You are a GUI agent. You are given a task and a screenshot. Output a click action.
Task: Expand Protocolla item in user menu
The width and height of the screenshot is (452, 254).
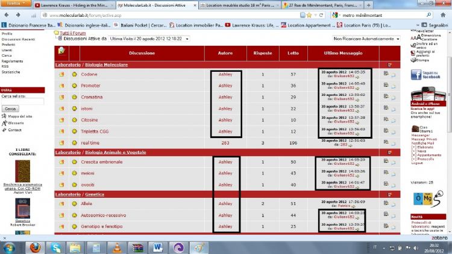[x=413, y=159]
